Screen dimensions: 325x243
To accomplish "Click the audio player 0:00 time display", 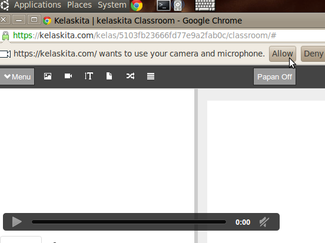I will point(243,222).
